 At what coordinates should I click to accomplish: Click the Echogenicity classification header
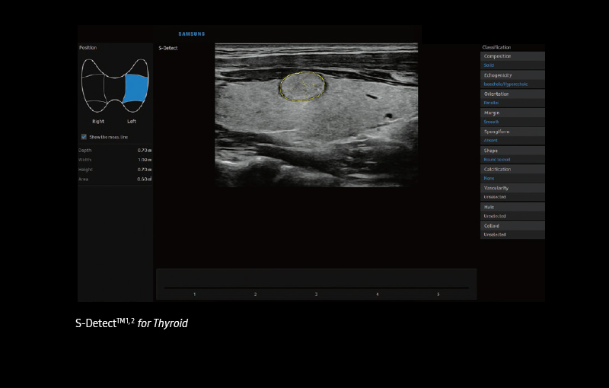tap(512, 75)
